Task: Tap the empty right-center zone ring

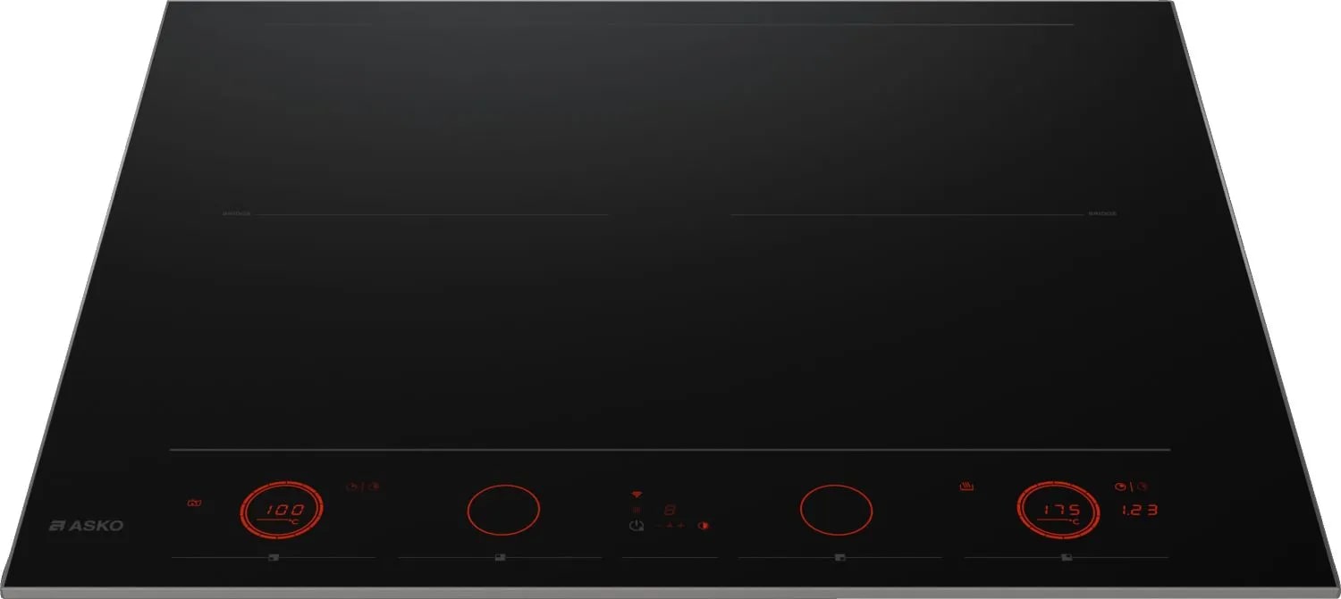Action: click(835, 511)
